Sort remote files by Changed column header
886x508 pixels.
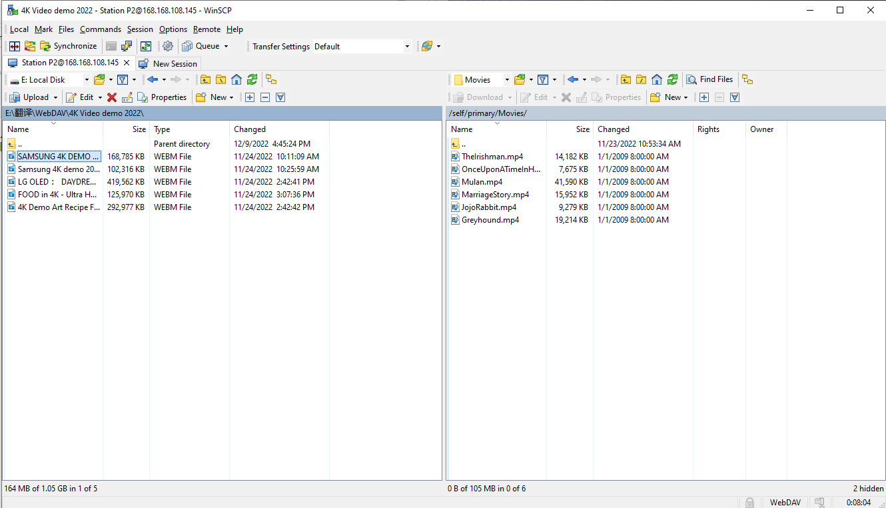tap(643, 129)
